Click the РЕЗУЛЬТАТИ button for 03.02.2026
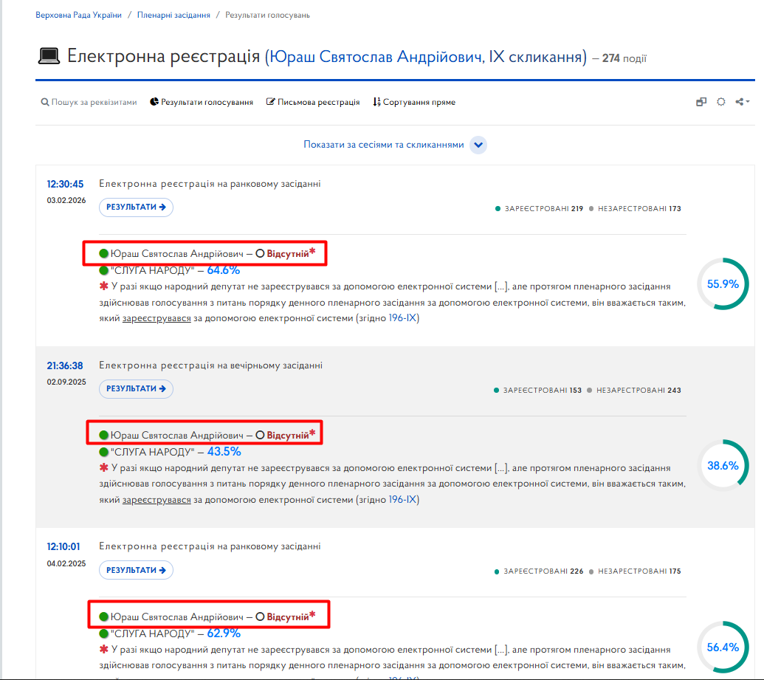The image size is (764, 680). coord(136,207)
